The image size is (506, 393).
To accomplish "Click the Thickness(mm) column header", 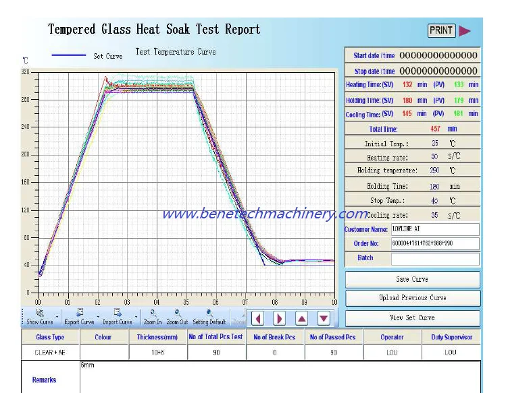I will pyautogui.click(x=157, y=337).
